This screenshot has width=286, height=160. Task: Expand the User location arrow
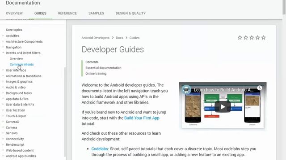click(3, 110)
